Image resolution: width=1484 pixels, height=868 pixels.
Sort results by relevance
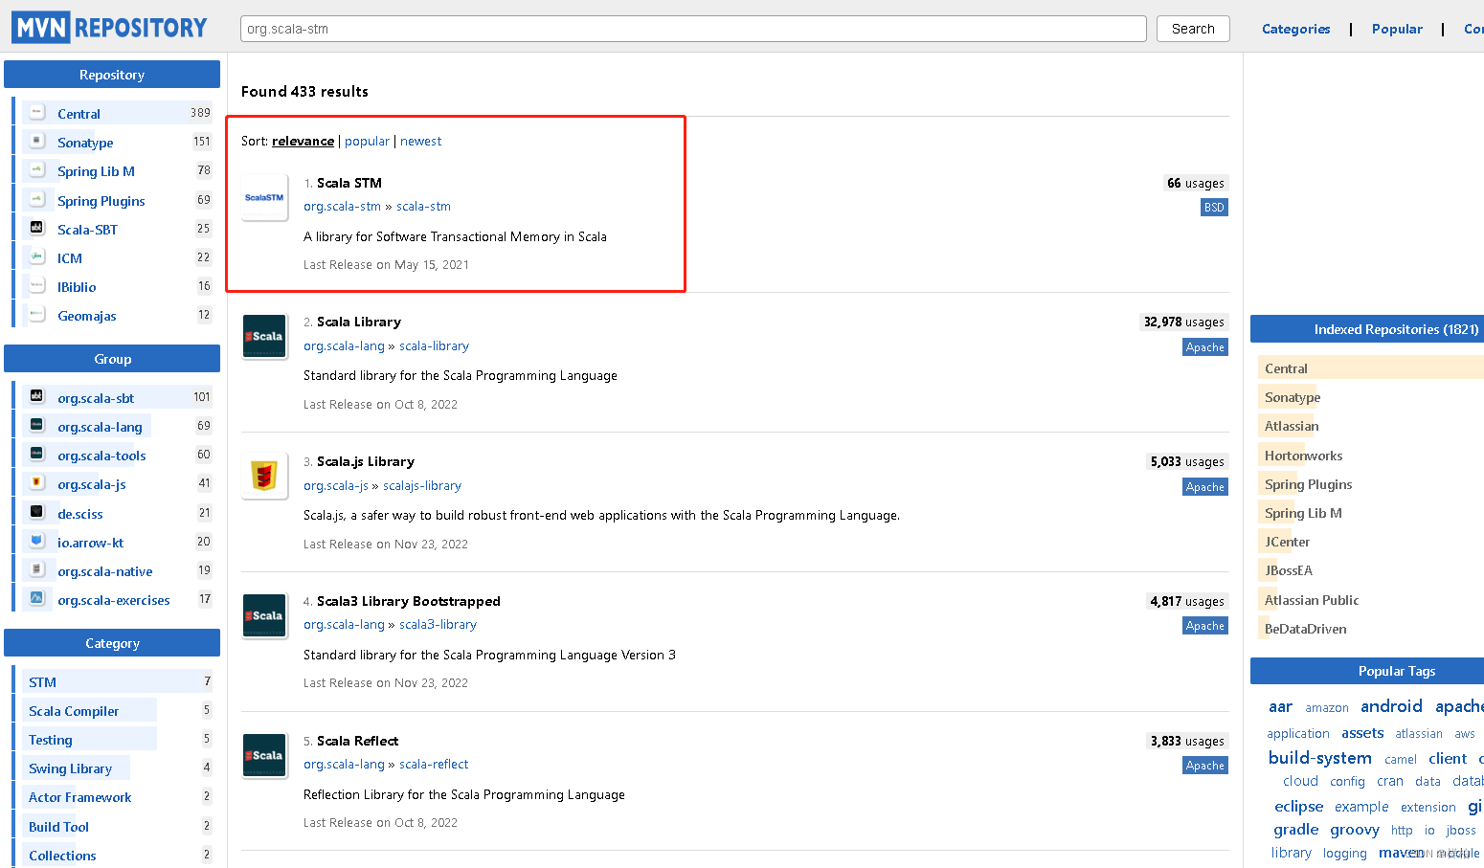click(x=303, y=141)
